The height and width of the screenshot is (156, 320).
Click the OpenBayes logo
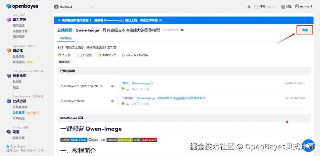22,6
